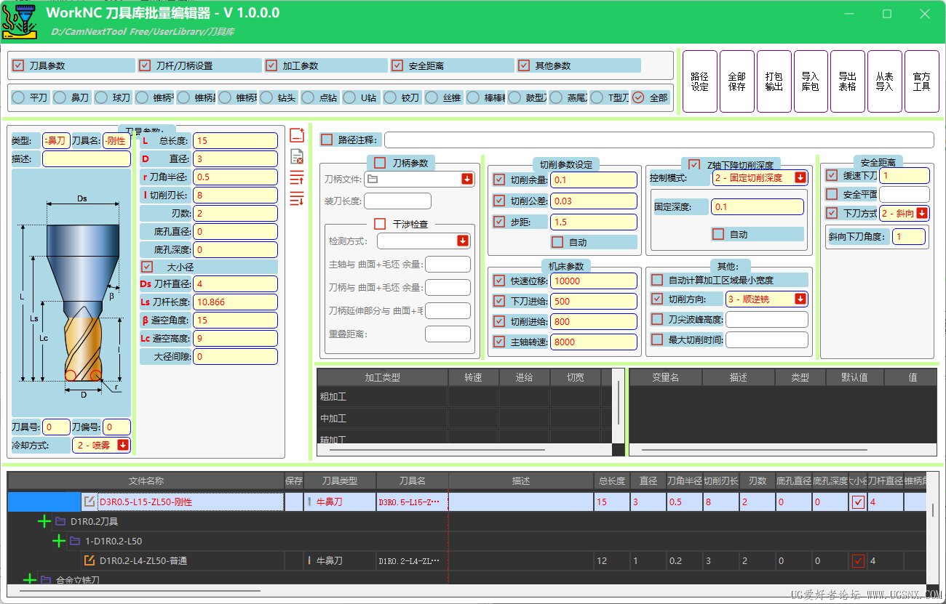Click the 转速 column header

(474, 377)
